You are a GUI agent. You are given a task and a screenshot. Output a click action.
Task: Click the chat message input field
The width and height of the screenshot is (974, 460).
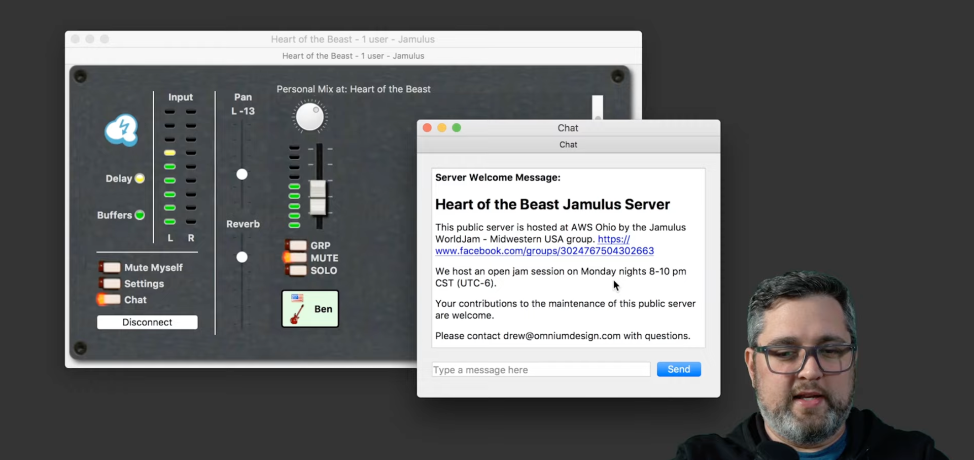pyautogui.click(x=541, y=370)
